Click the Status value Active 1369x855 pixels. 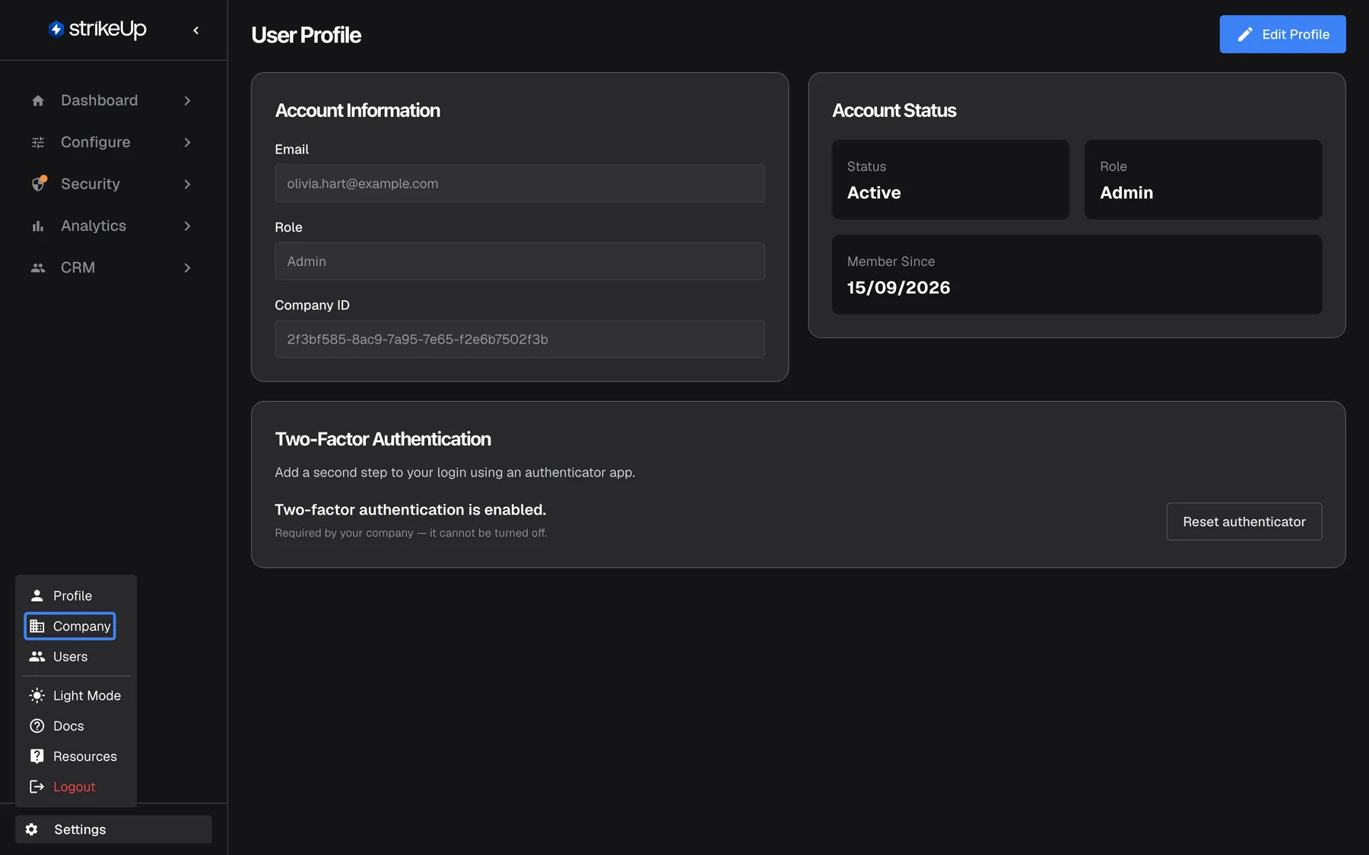coord(874,192)
